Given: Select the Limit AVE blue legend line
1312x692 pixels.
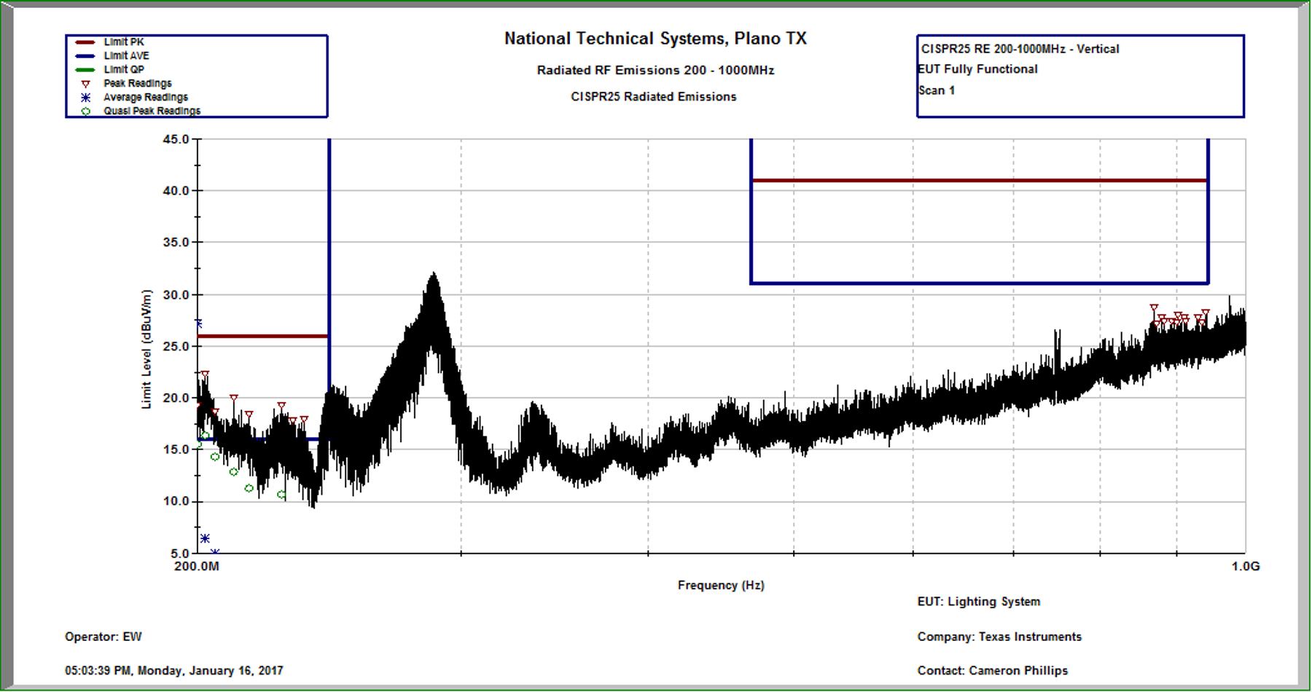Looking at the screenshot, I should (x=85, y=56).
